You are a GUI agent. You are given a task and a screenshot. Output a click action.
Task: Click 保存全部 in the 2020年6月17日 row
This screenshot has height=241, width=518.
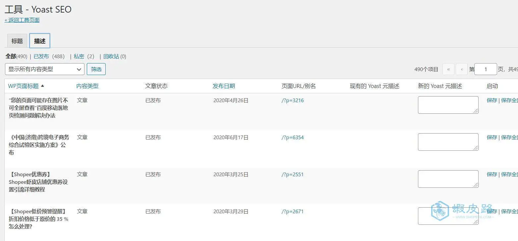(x=509, y=138)
